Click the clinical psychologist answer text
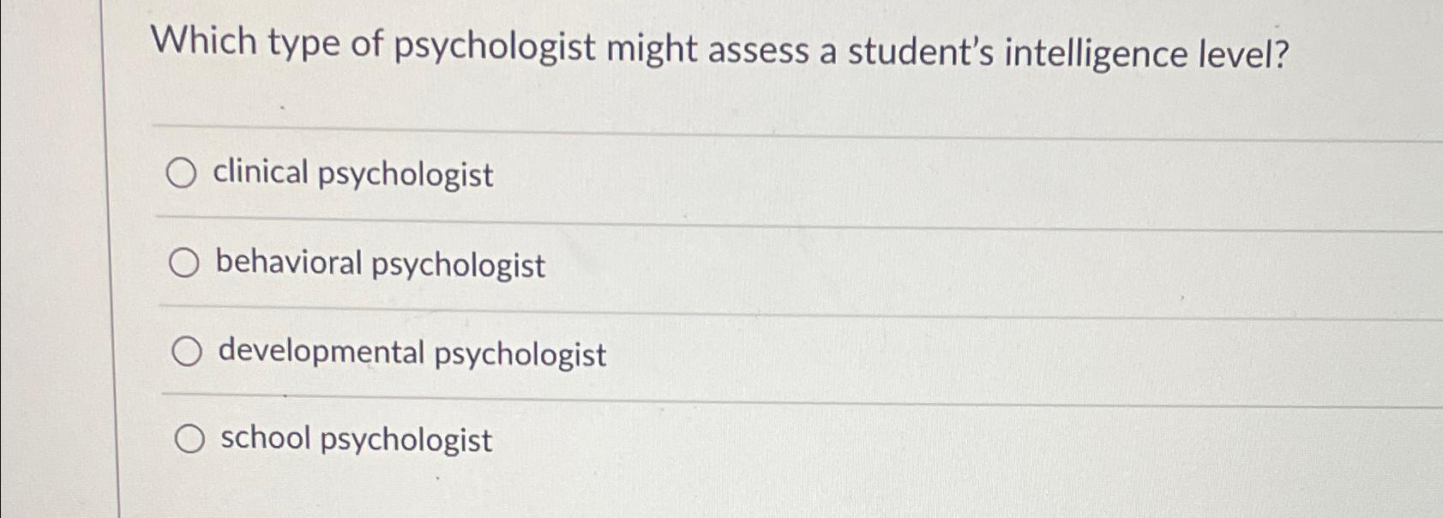 (x=352, y=174)
